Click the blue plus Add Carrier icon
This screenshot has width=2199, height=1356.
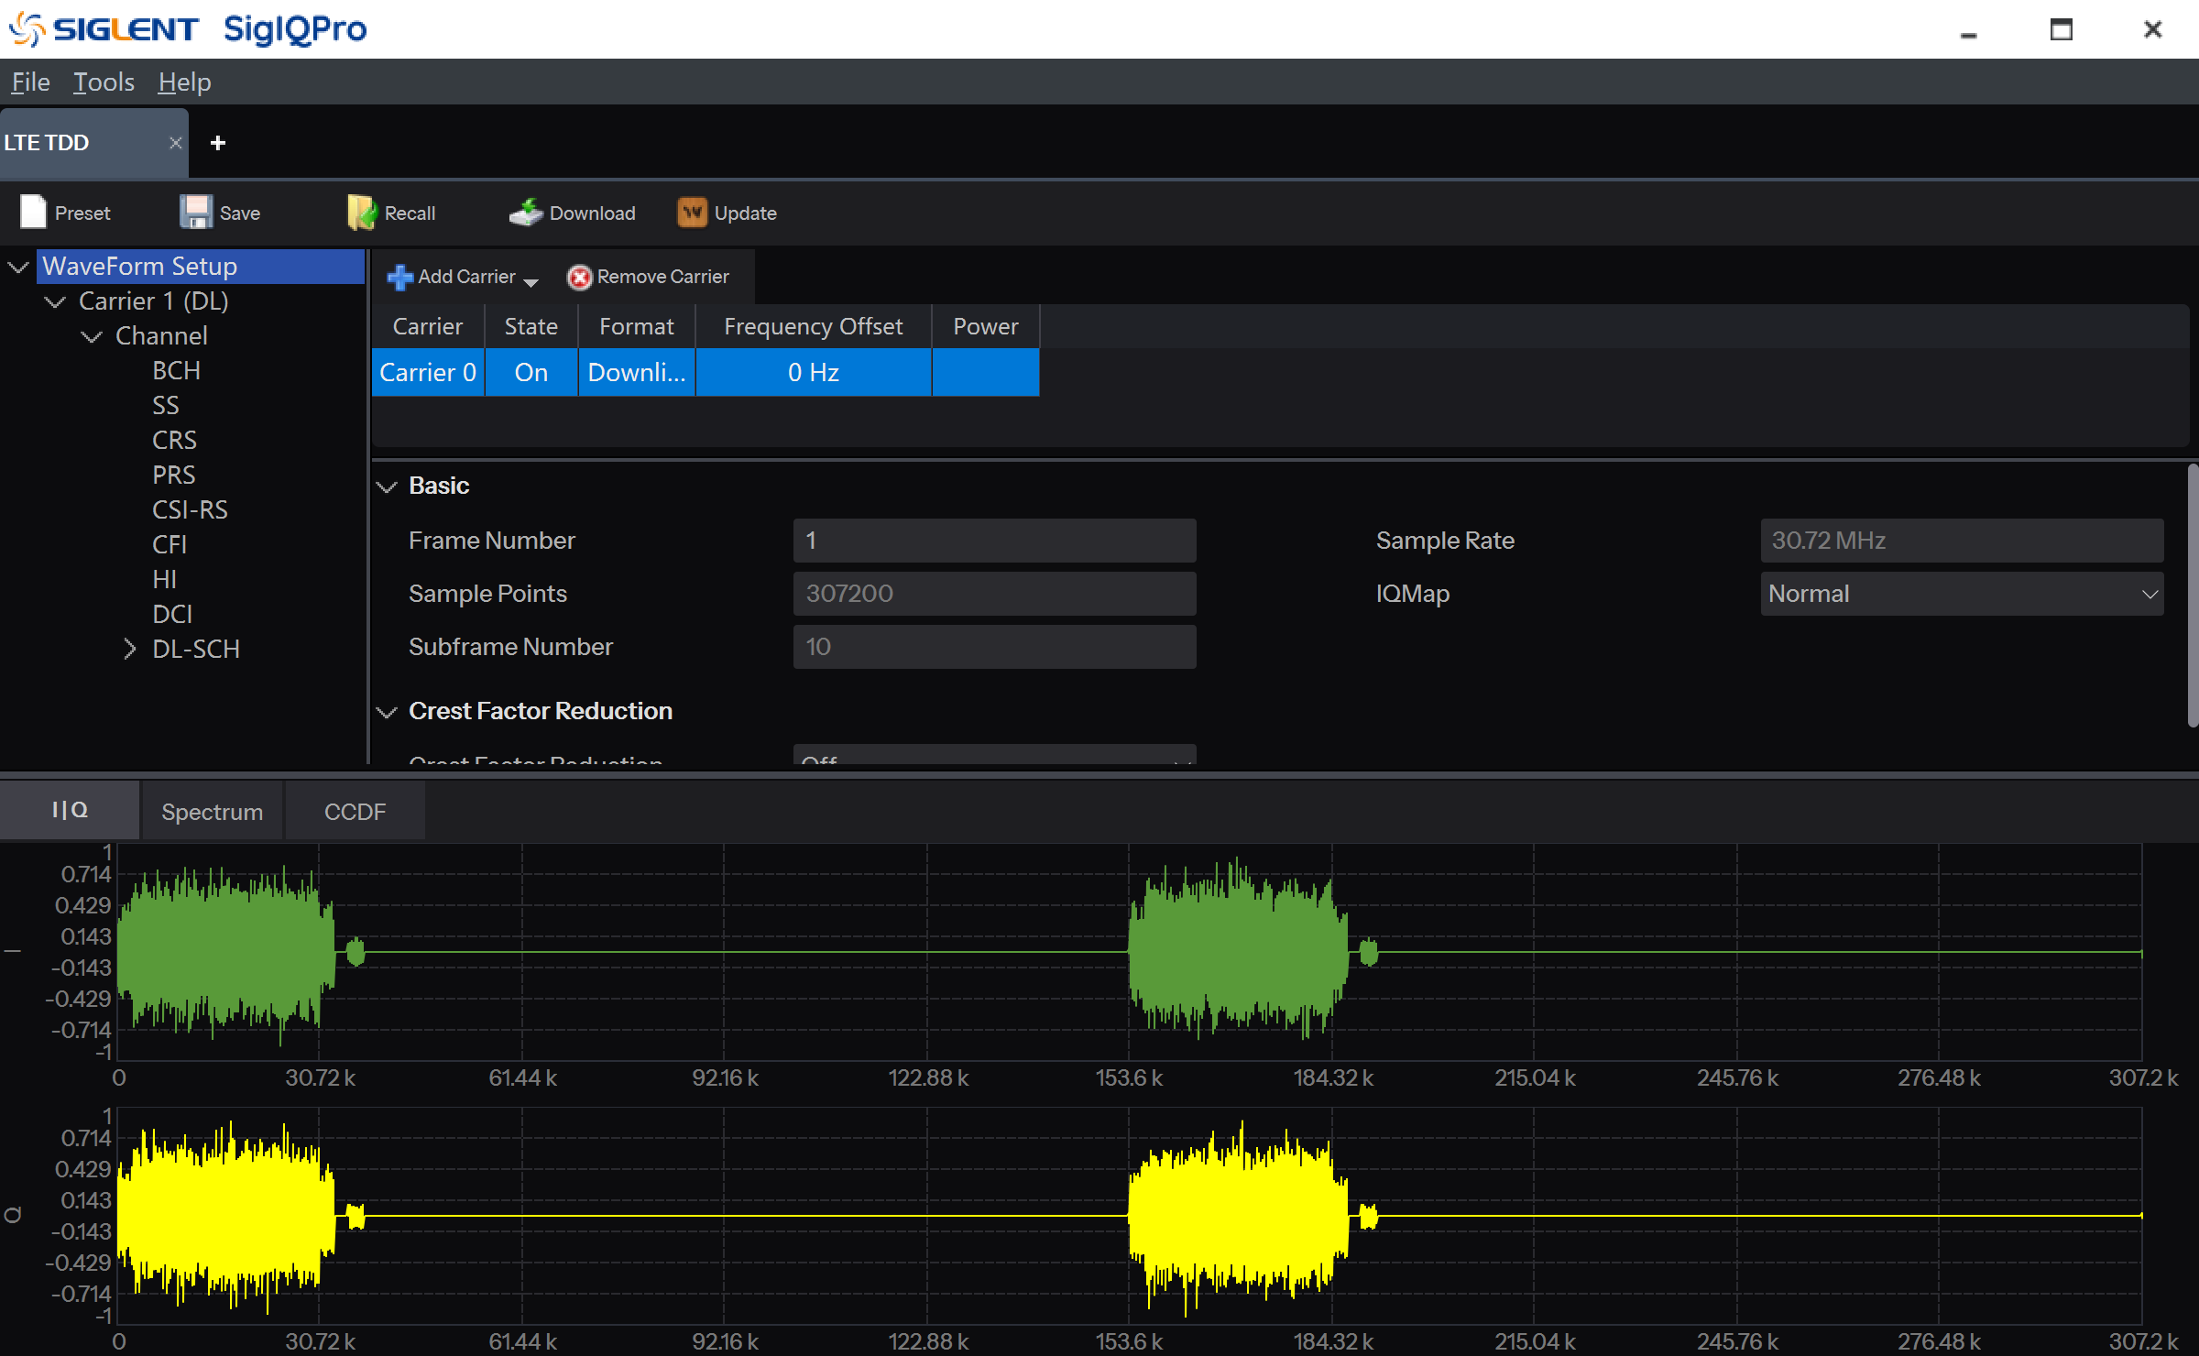399,277
